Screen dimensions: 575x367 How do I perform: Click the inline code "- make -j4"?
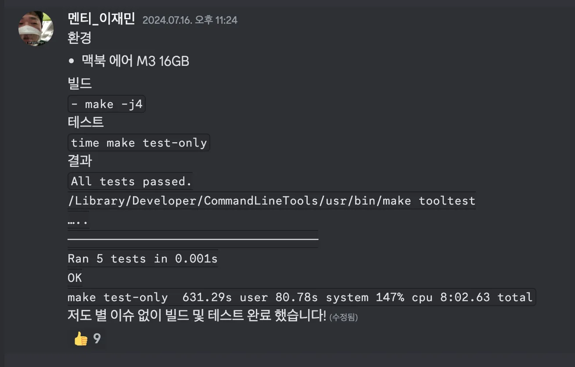[107, 104]
